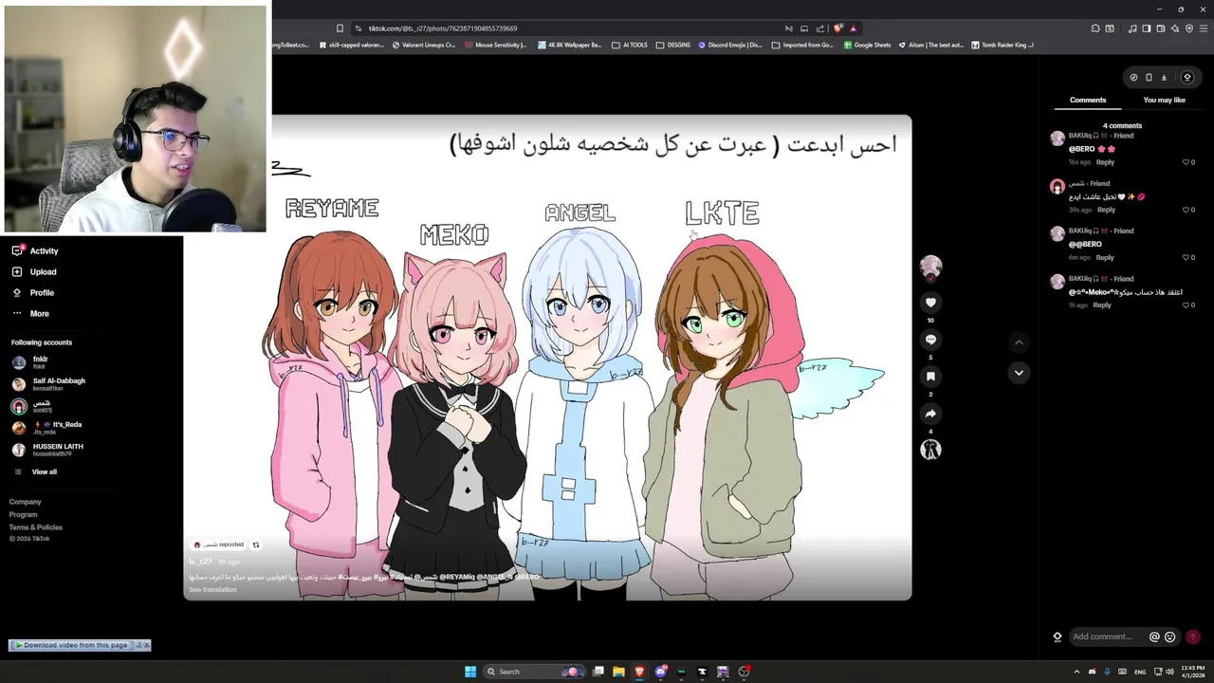Open the Google Sheets bookmark
This screenshot has width=1214, height=683.
867,45
